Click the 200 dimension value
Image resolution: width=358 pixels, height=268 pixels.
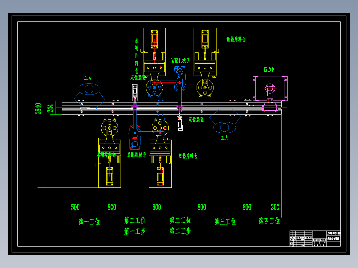275,207
